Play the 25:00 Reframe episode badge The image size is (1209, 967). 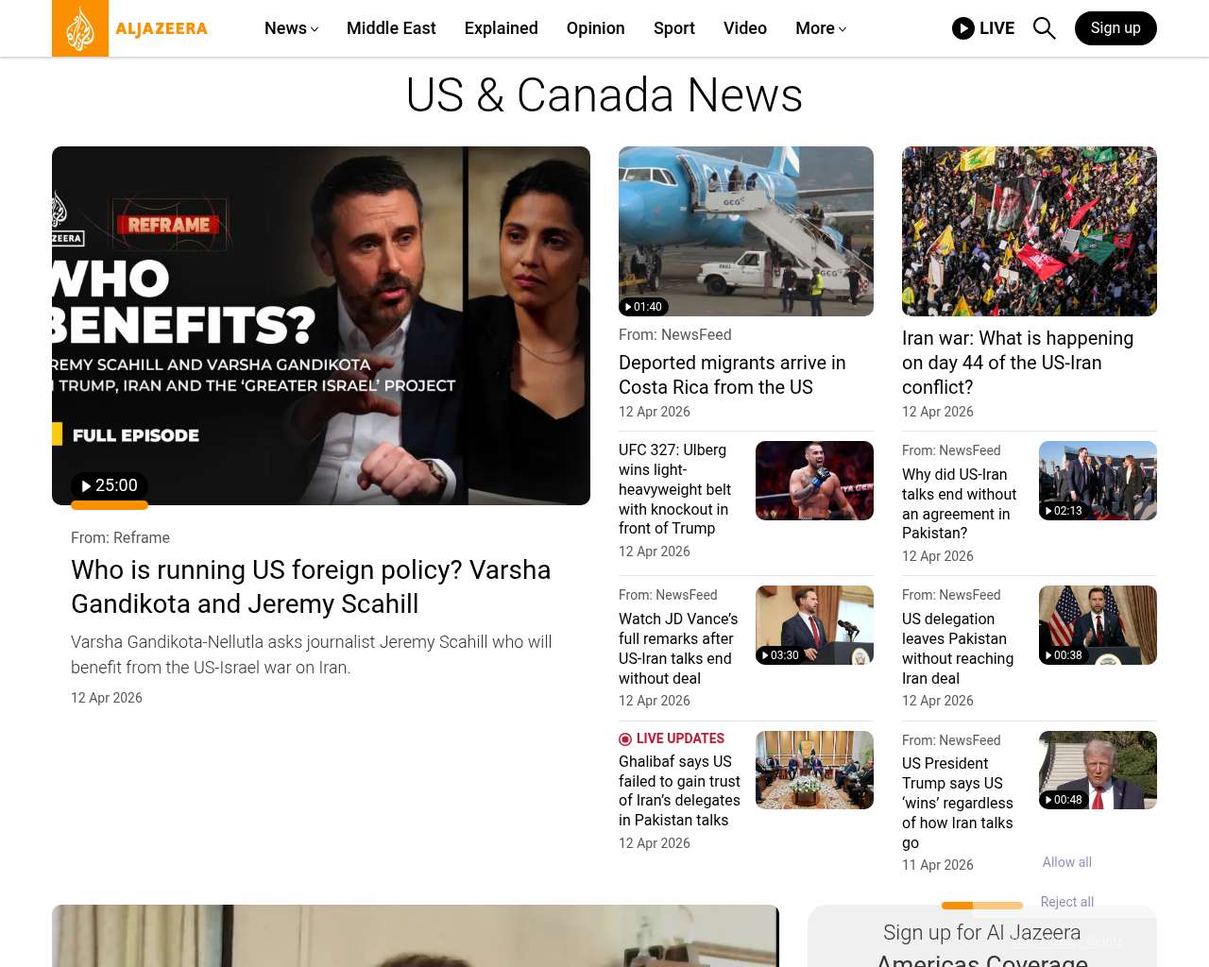110,485
